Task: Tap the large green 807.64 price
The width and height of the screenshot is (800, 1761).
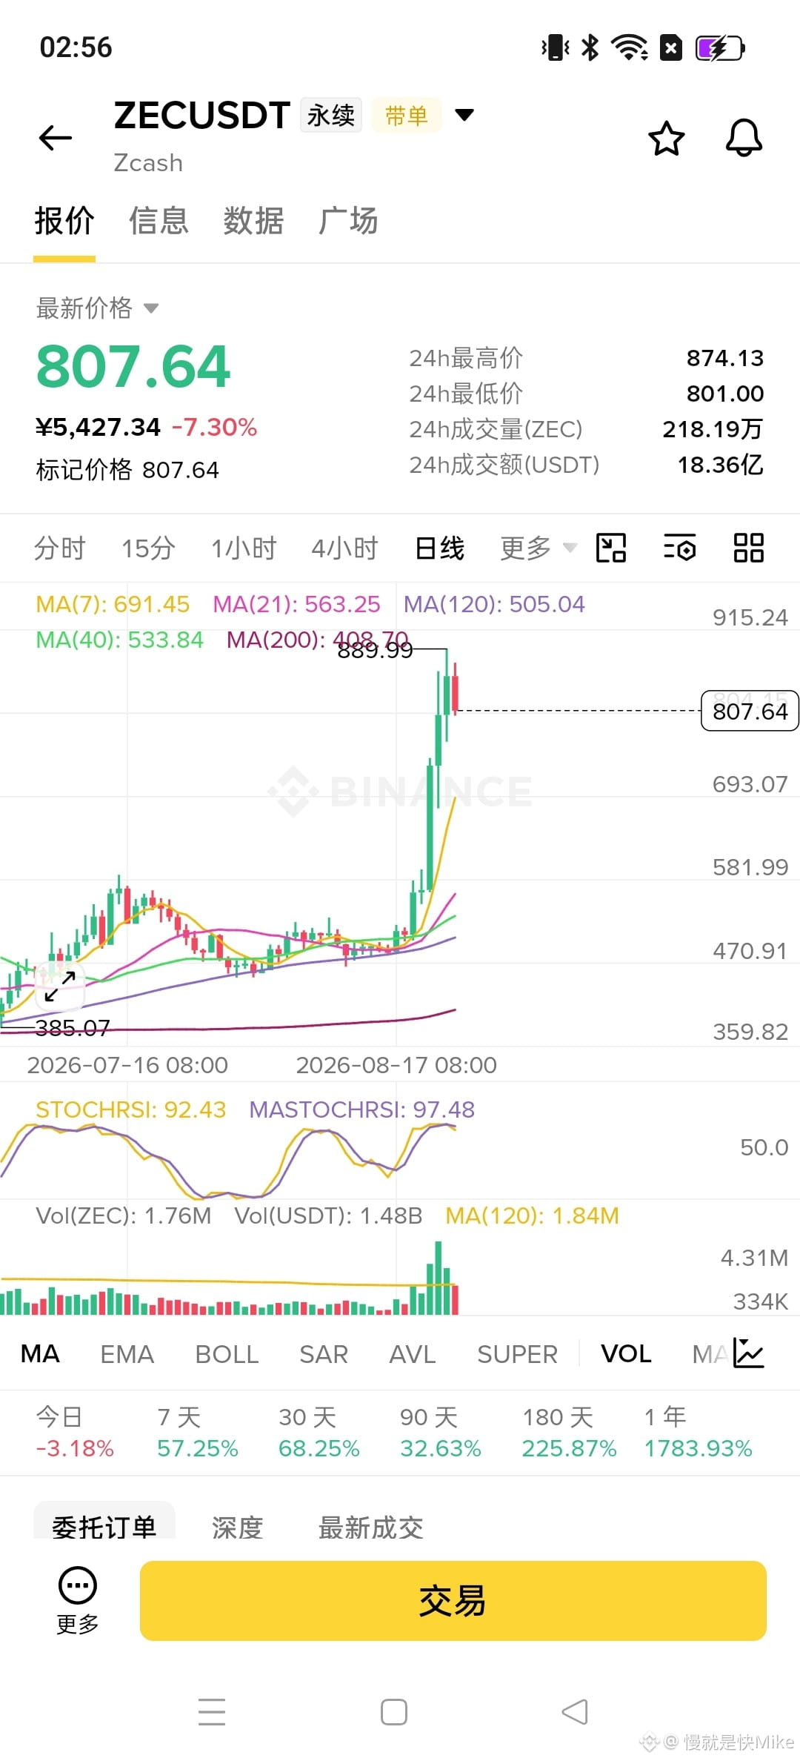Action: coord(133,366)
